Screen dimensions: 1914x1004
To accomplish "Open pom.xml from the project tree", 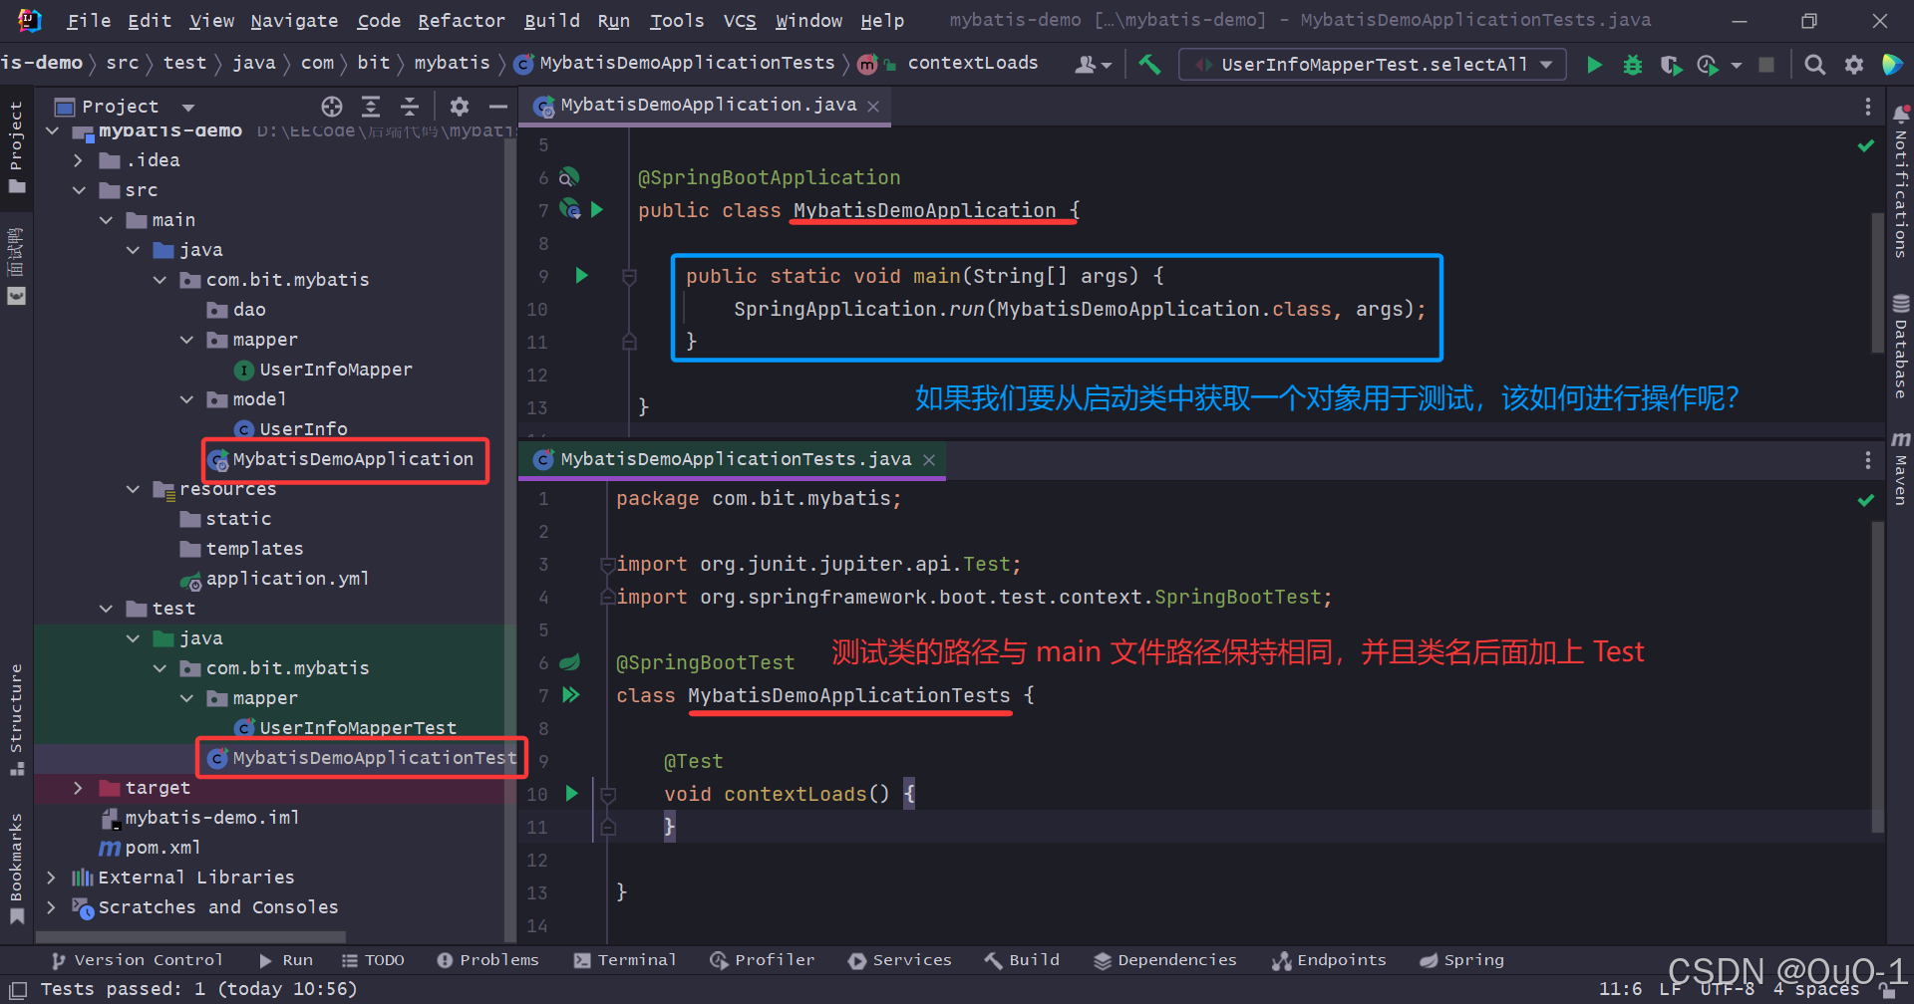I will [162, 848].
